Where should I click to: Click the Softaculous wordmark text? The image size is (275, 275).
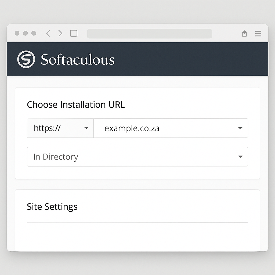coord(78,60)
